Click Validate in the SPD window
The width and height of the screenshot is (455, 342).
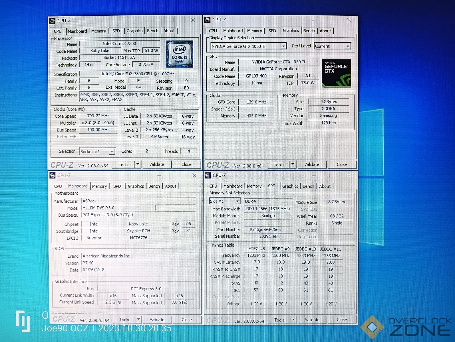point(312,320)
